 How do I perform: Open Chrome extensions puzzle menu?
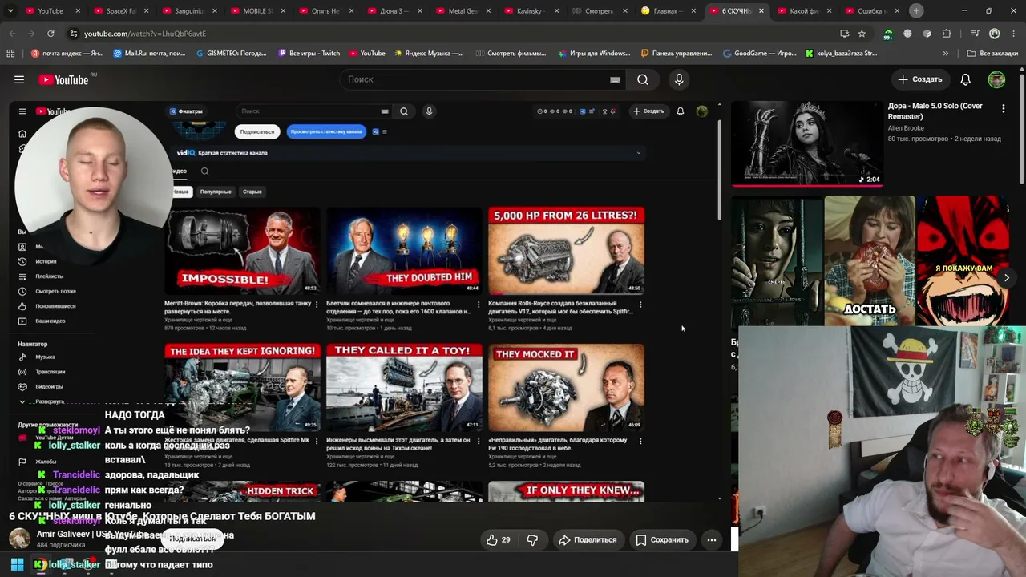click(947, 34)
